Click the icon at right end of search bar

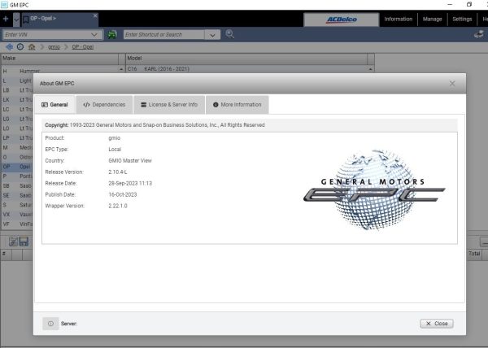(x=479, y=34)
